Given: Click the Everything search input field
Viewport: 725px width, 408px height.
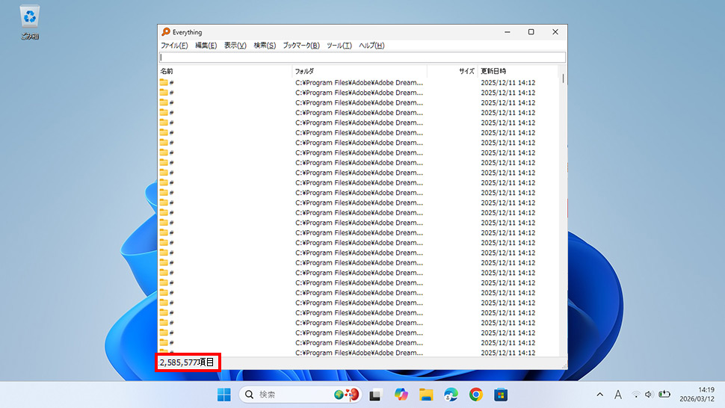Looking at the screenshot, I should (x=362, y=58).
